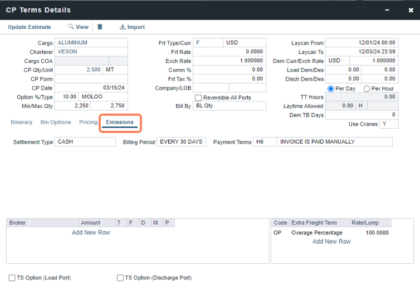Close the CP Terms Details window

click(403, 10)
